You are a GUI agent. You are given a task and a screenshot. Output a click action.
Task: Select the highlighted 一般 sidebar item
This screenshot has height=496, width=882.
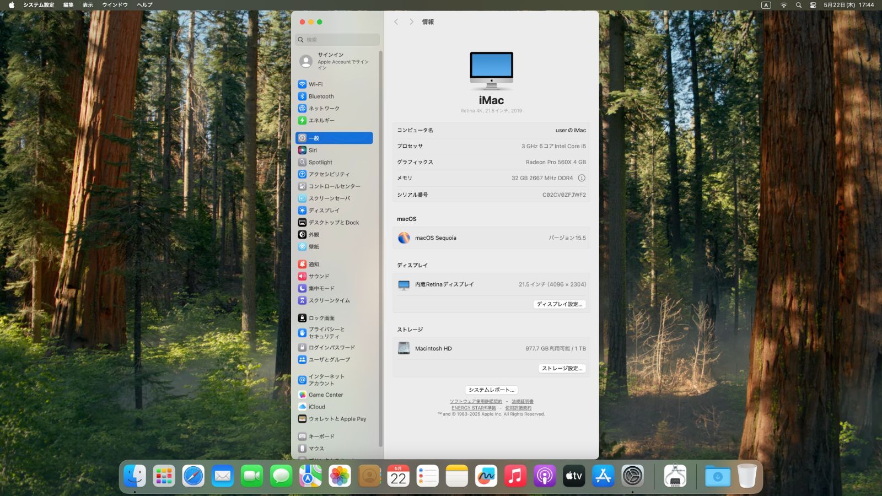(334, 138)
